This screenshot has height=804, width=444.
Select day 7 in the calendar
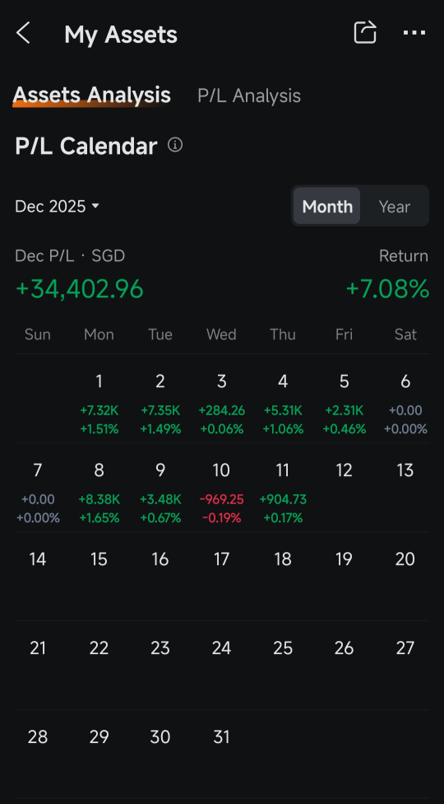coord(38,493)
